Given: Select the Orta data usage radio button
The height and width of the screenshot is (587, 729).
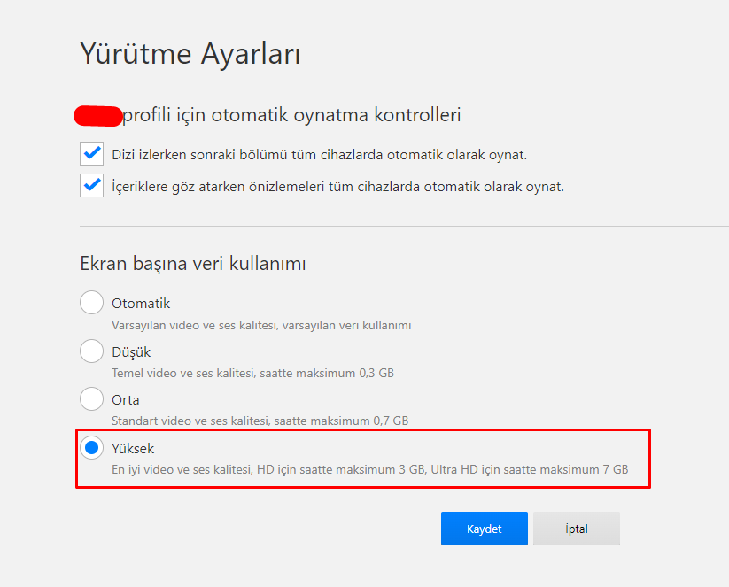Looking at the screenshot, I should pos(91,398).
